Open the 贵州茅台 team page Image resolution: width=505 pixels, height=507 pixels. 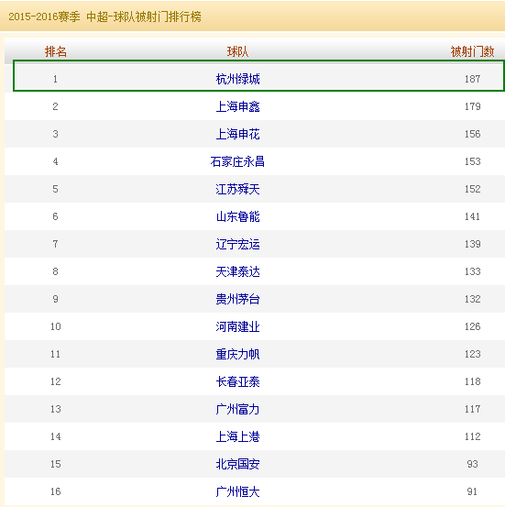click(237, 299)
